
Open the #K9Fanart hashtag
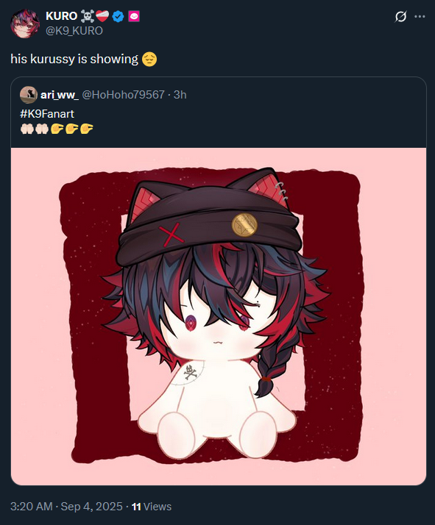coord(47,114)
